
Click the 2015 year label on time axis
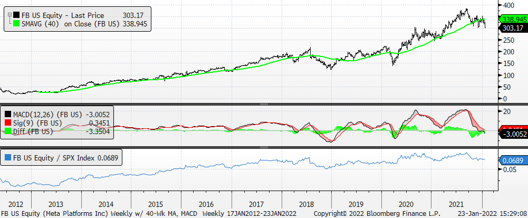click(156, 204)
